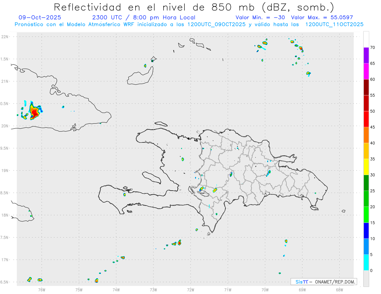Click the 'SisTT - ONAMET/REP.DOM.' label box

pyautogui.click(x=324, y=282)
